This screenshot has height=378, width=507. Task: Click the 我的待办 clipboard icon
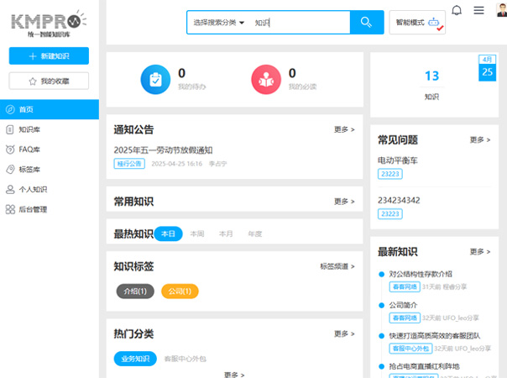(155, 79)
